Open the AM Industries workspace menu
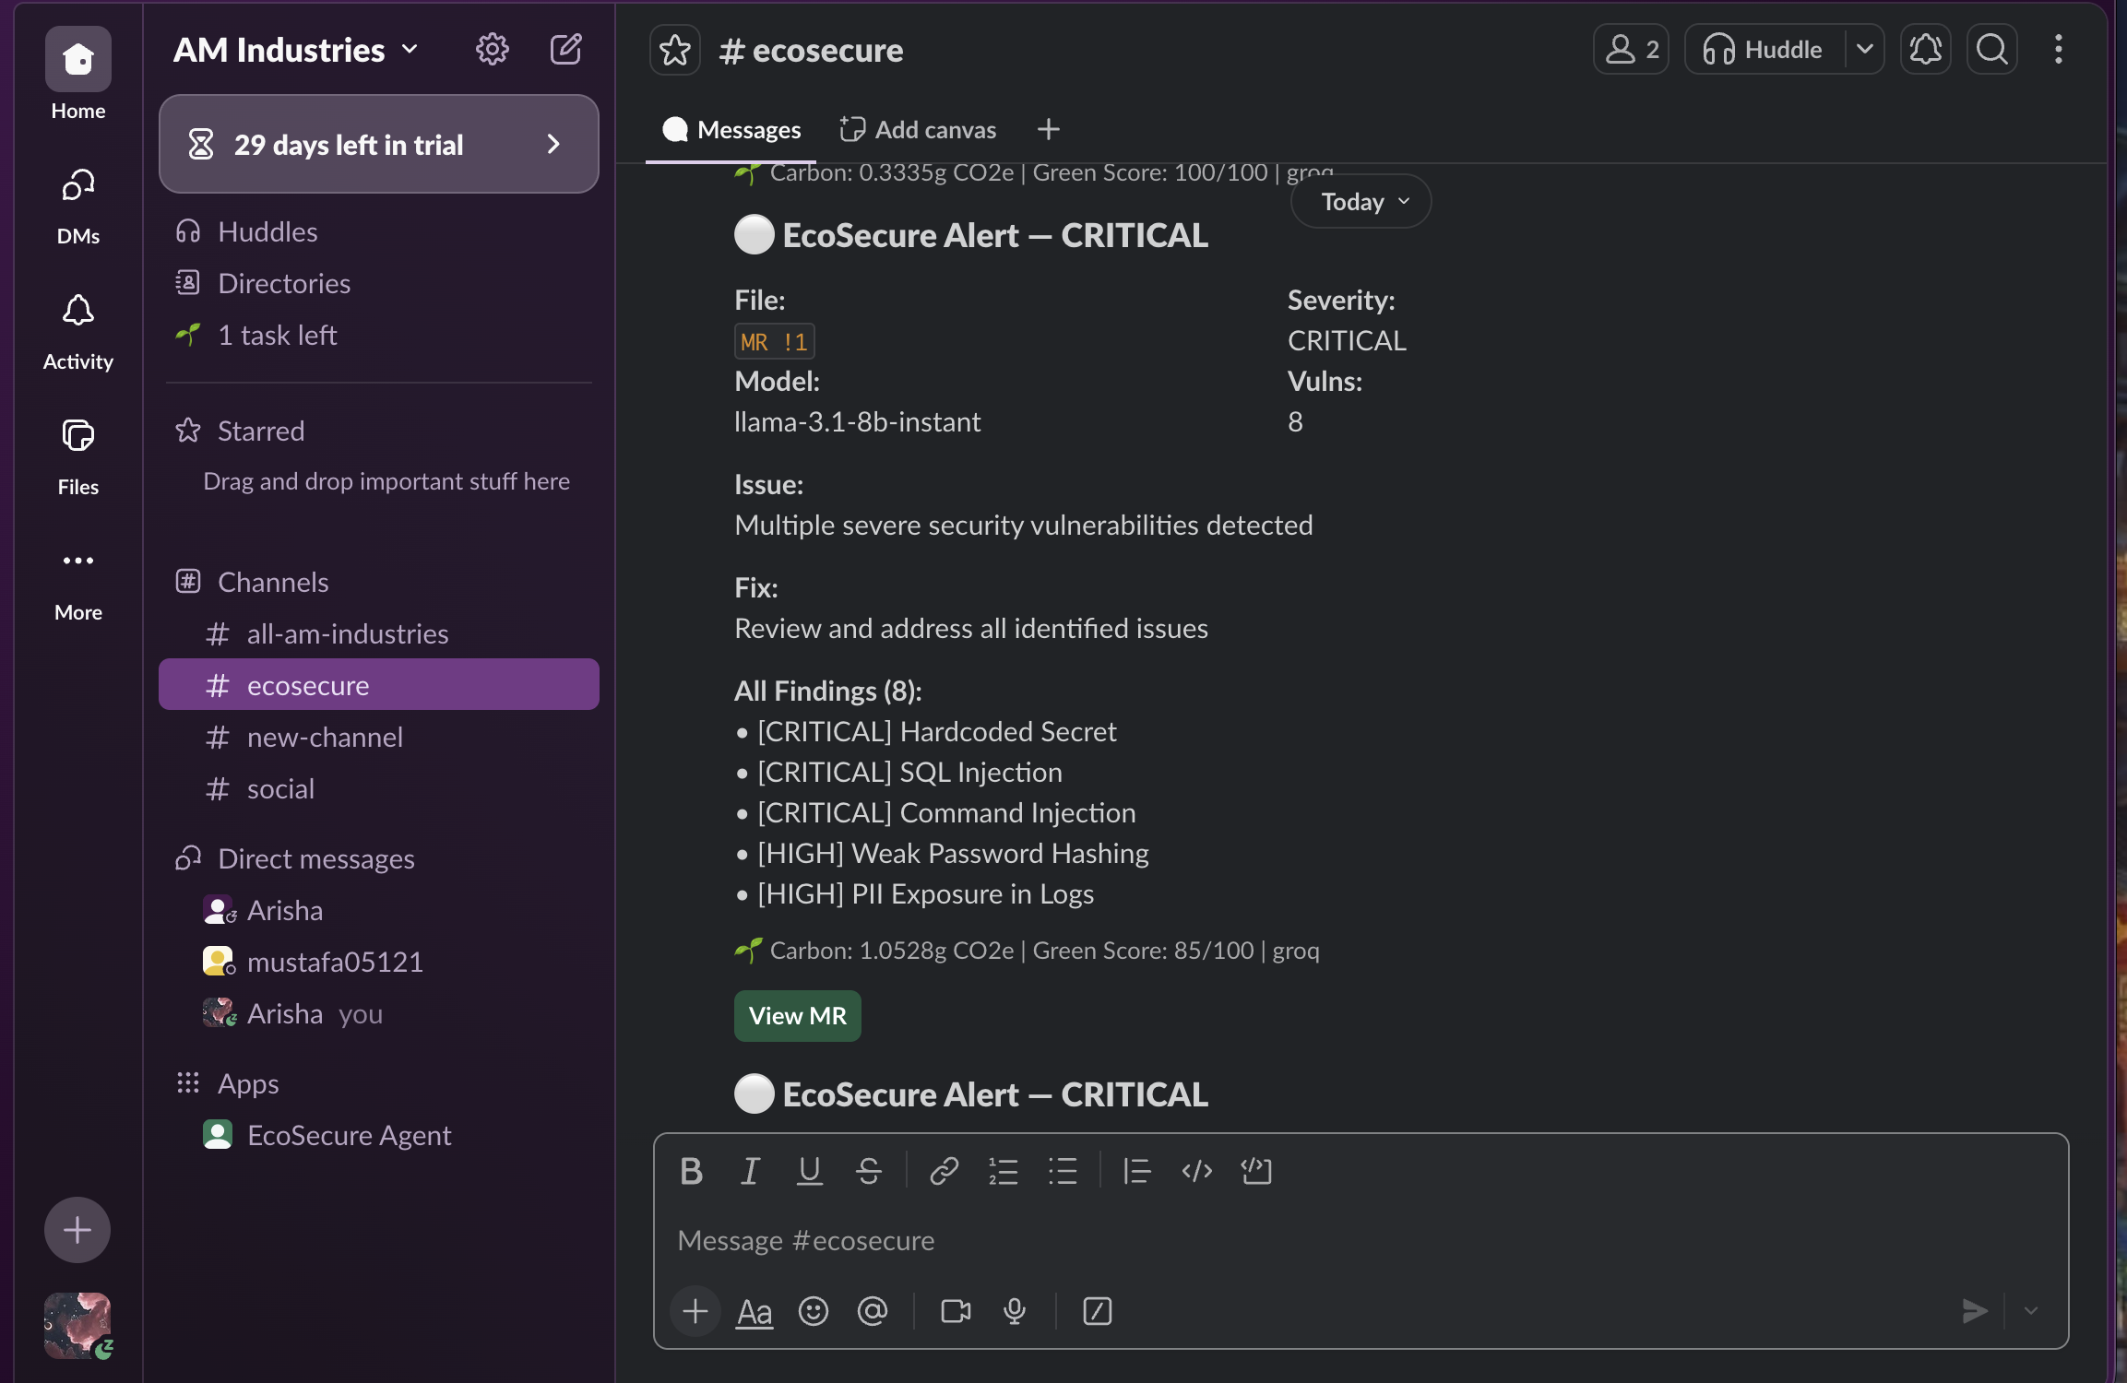The width and height of the screenshot is (2127, 1383). 295,50
